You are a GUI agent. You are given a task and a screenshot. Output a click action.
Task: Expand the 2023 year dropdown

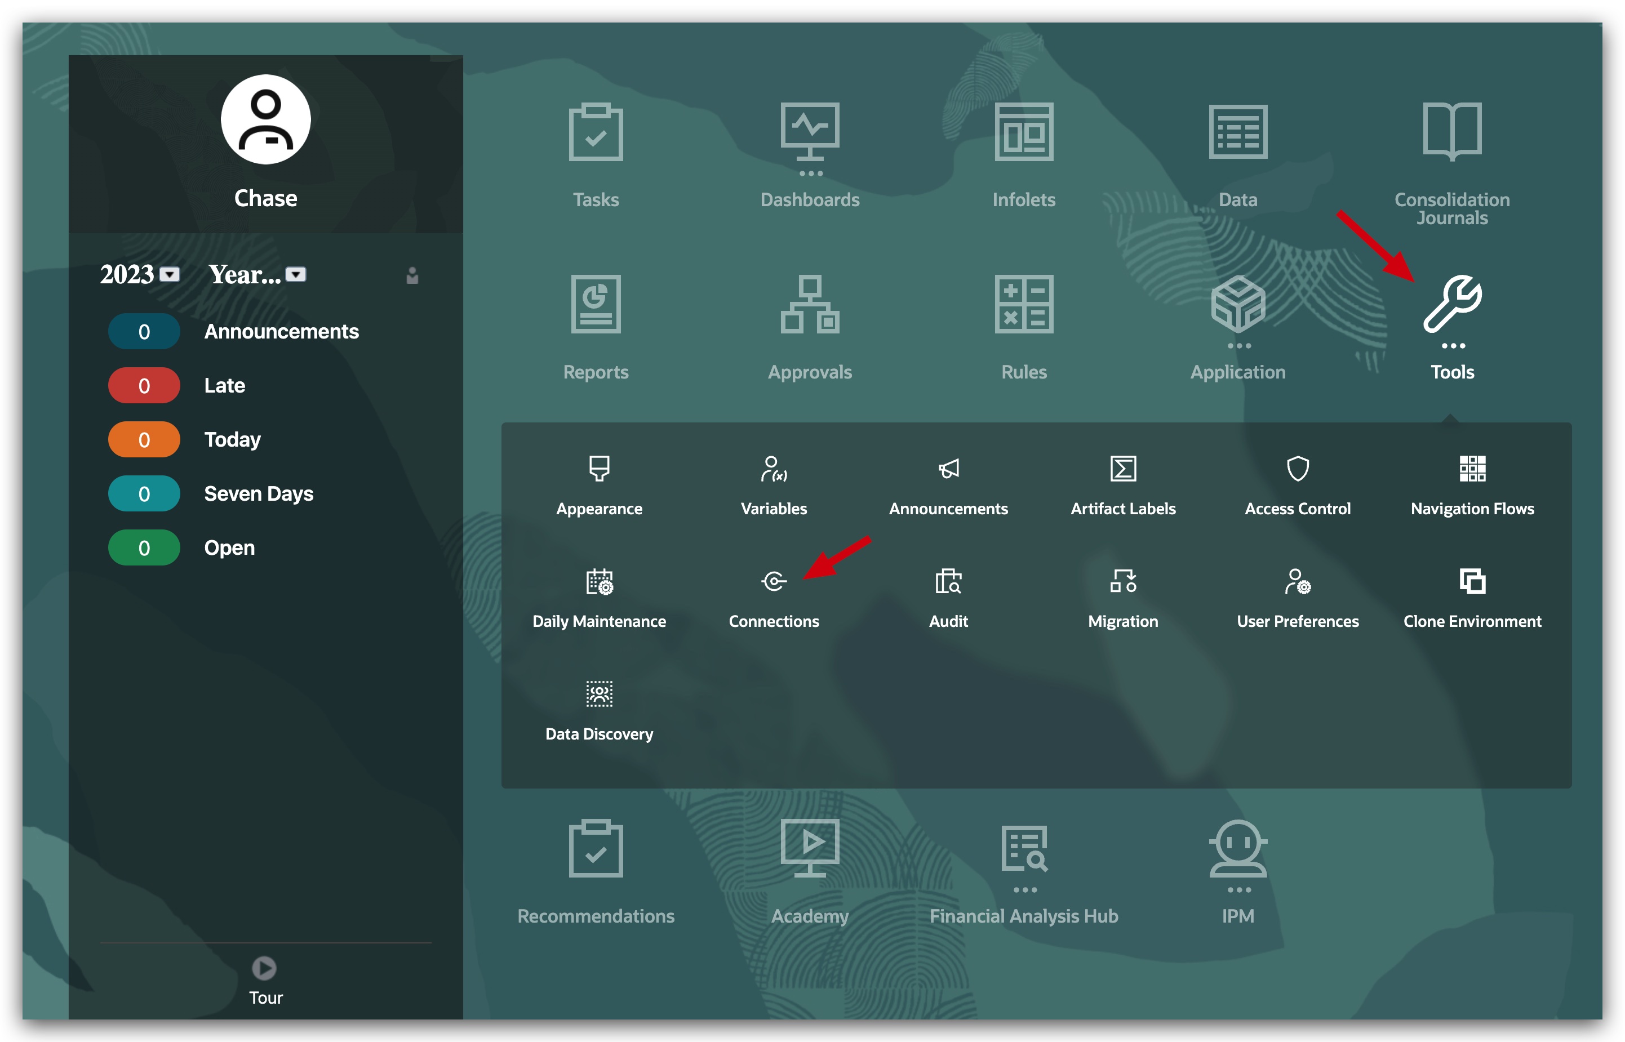[169, 275]
